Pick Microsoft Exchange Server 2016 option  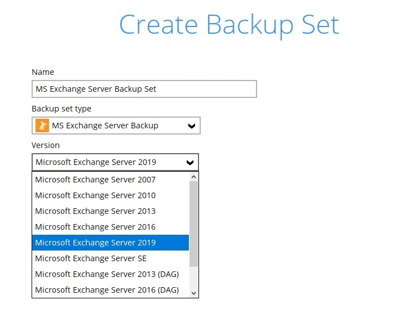coord(95,227)
